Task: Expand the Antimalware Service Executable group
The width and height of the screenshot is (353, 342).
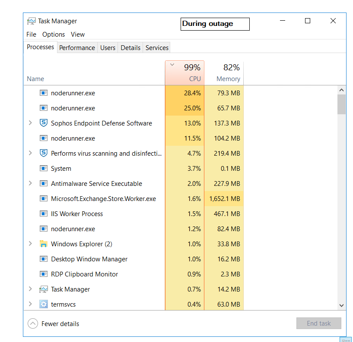Action: click(x=30, y=183)
